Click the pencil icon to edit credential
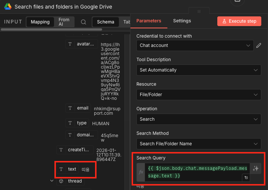Image resolution: width=268 pixels, height=190 pixels. pyautogui.click(x=259, y=45)
